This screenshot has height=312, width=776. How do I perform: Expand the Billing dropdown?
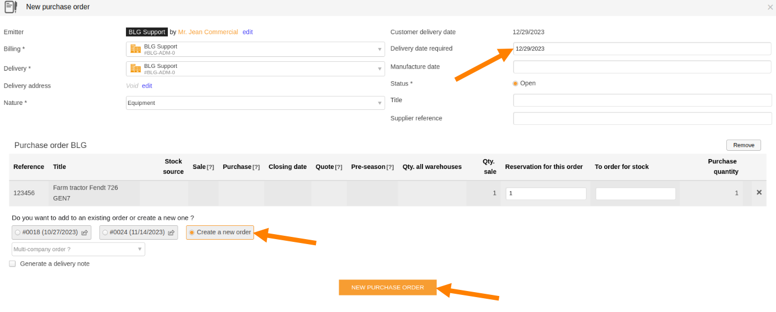pos(255,49)
